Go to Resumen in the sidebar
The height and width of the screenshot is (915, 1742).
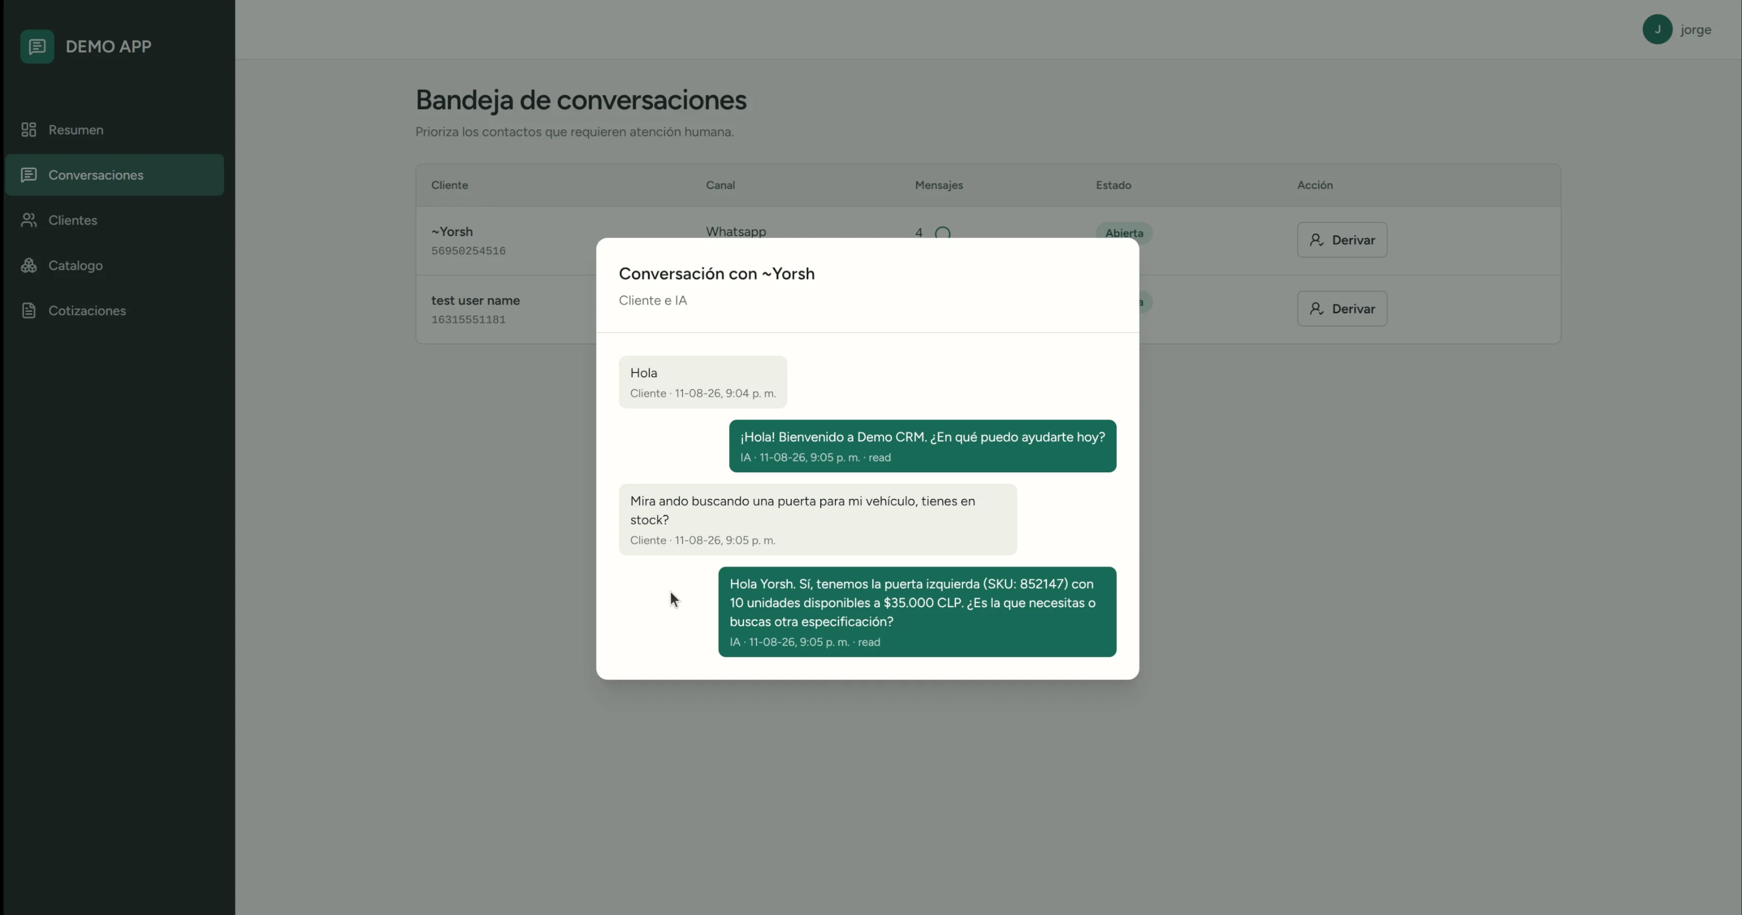tap(114, 130)
